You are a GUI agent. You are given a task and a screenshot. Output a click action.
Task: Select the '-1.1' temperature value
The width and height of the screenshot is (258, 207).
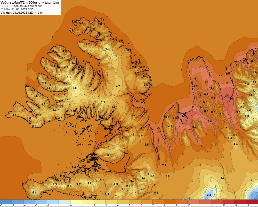(34, 192)
